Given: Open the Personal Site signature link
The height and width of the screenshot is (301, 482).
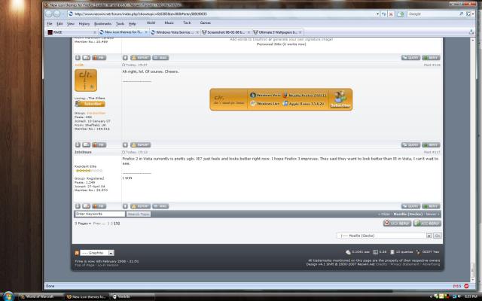Looking at the screenshot, I should (x=281, y=44).
